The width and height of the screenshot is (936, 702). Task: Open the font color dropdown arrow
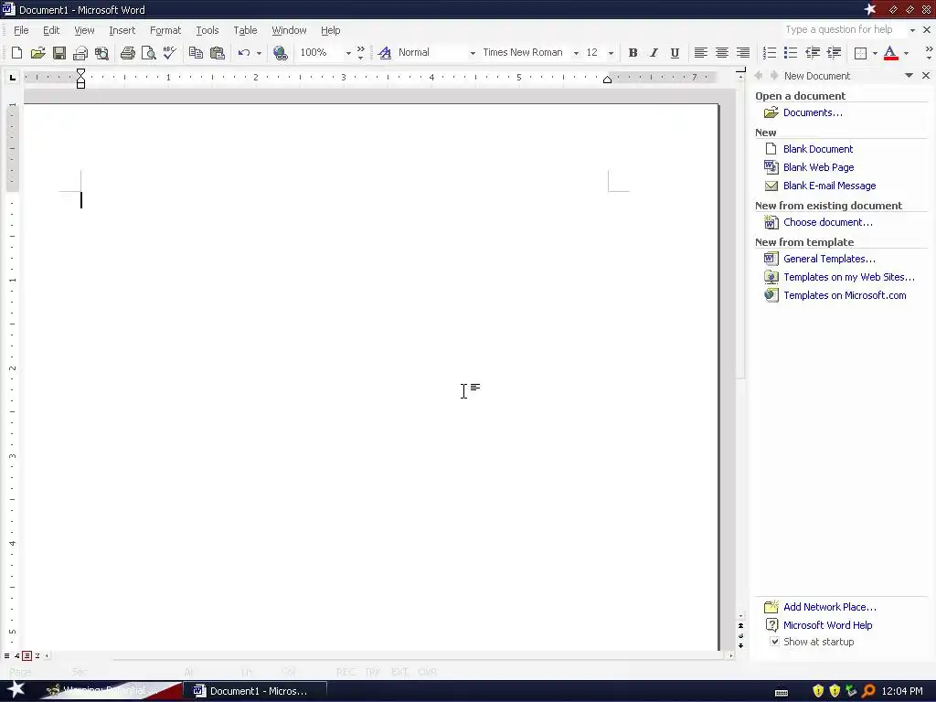(x=906, y=53)
